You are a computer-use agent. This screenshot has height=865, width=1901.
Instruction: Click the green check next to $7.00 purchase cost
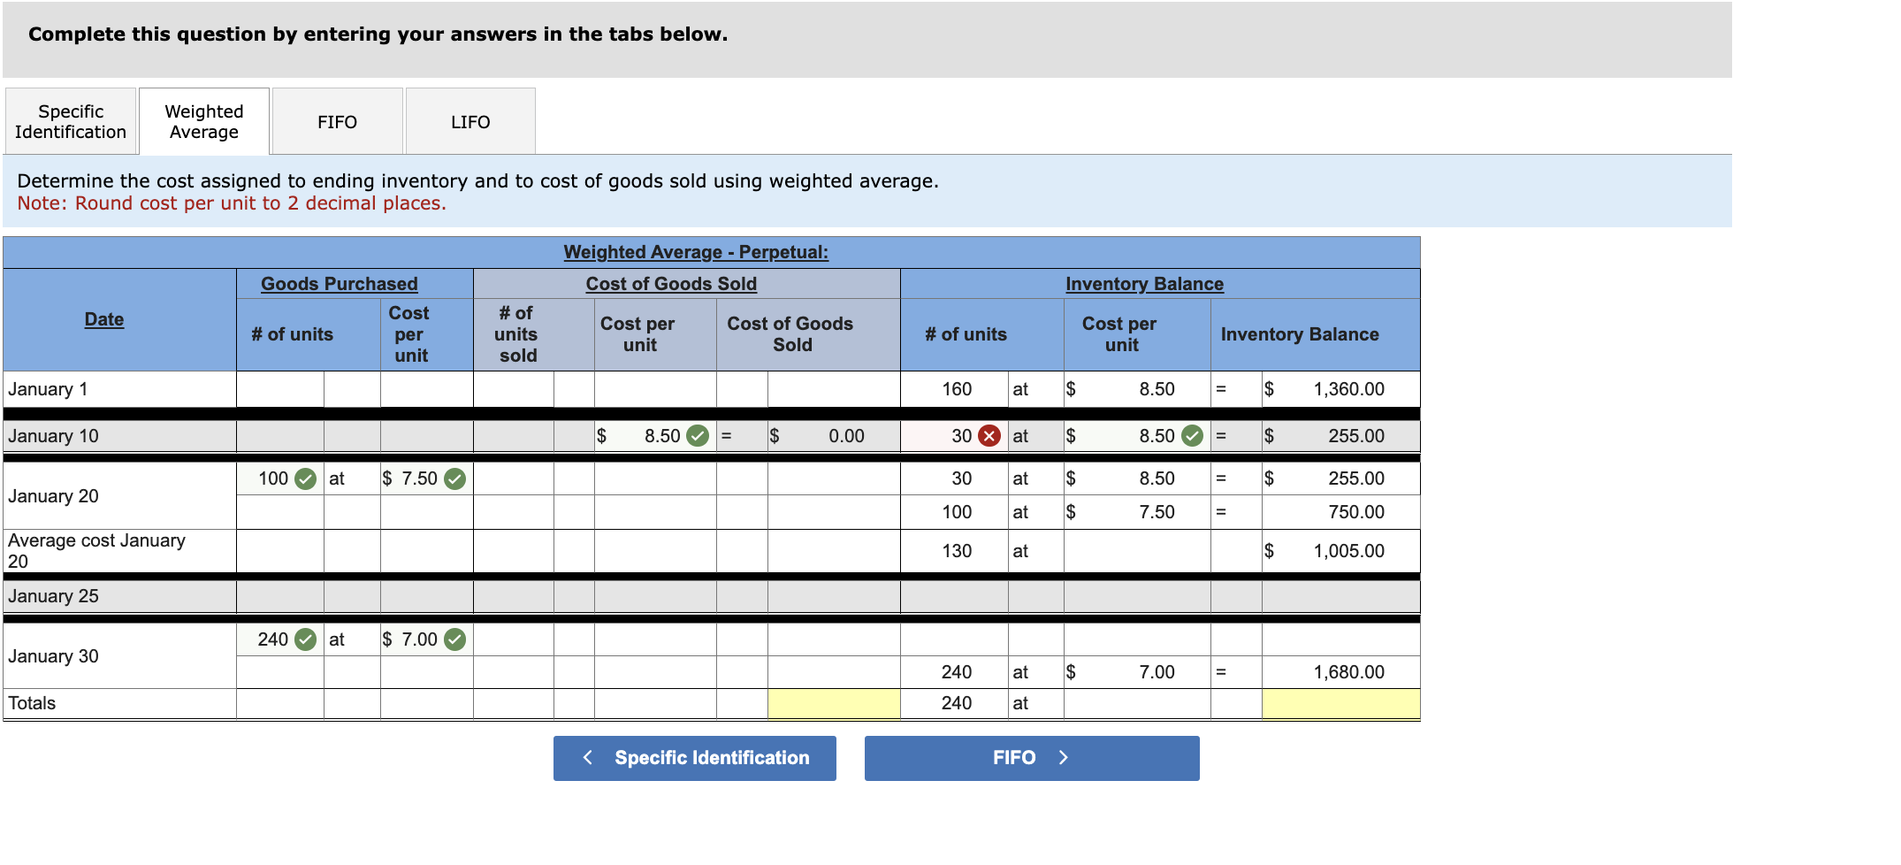pos(455,639)
